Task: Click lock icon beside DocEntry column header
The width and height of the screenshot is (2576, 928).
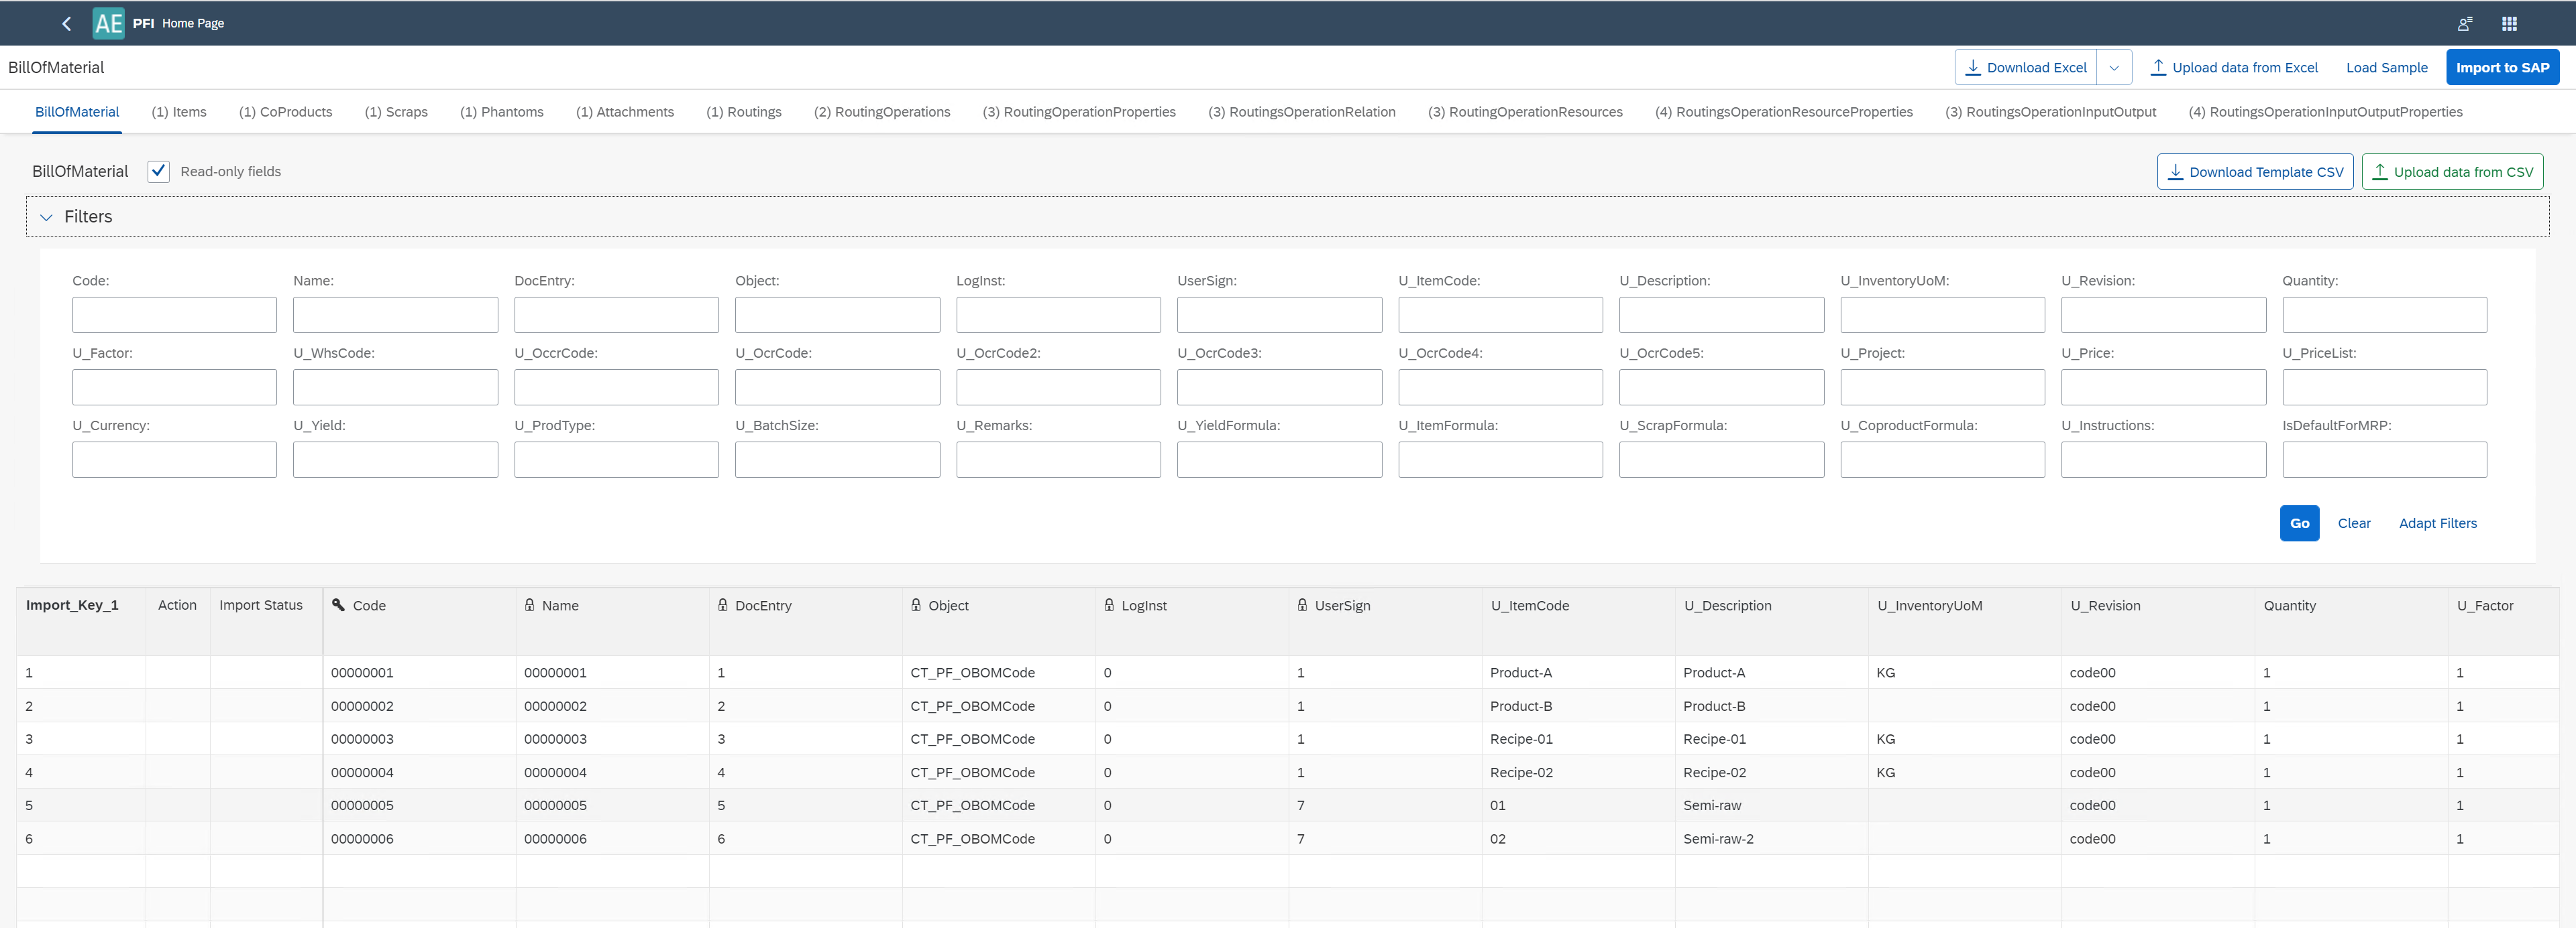Action: click(723, 605)
